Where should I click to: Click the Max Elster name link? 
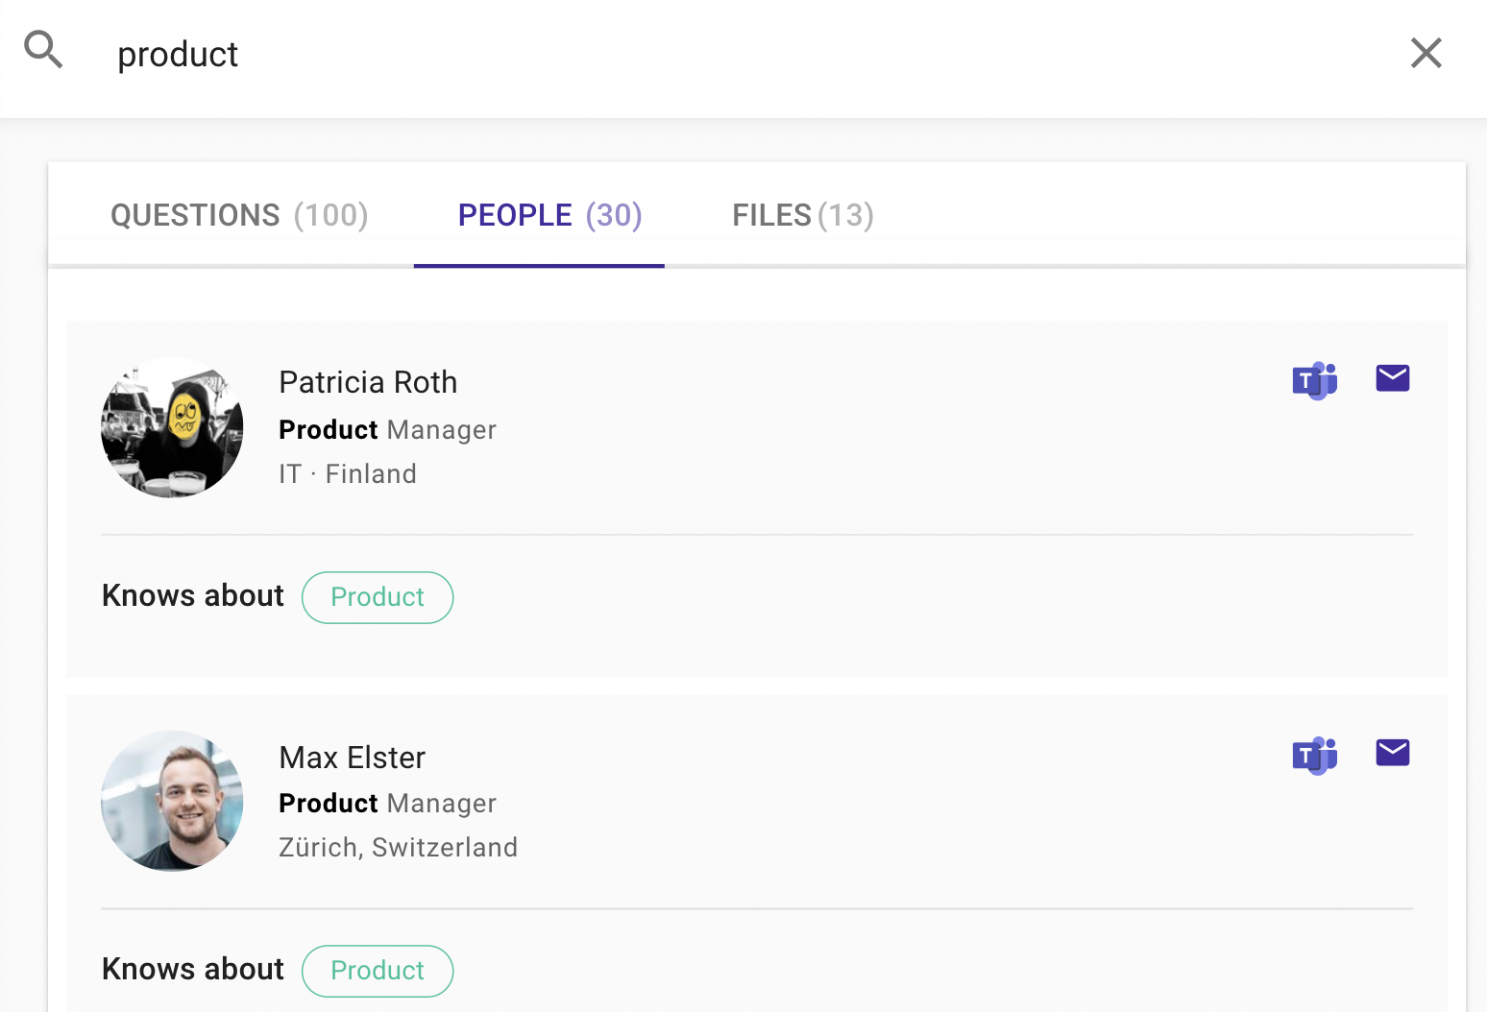(352, 758)
